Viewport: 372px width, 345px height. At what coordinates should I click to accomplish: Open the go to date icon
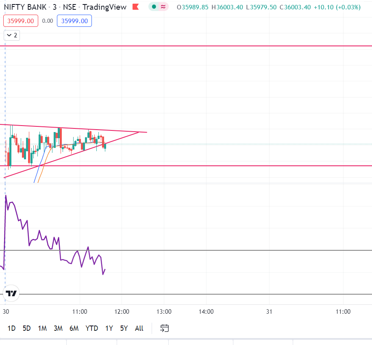[164, 328]
